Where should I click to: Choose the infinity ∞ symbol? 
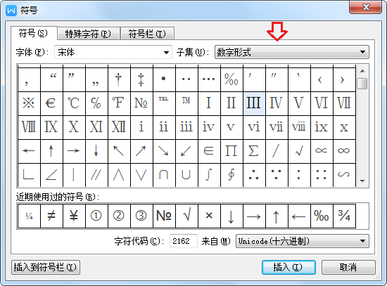point(344,150)
